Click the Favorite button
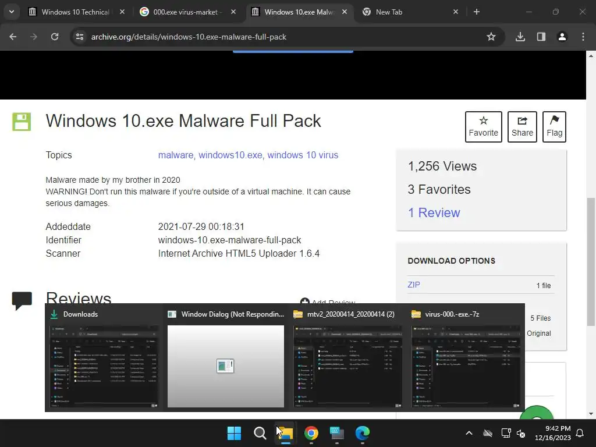596x447 pixels. 484,127
